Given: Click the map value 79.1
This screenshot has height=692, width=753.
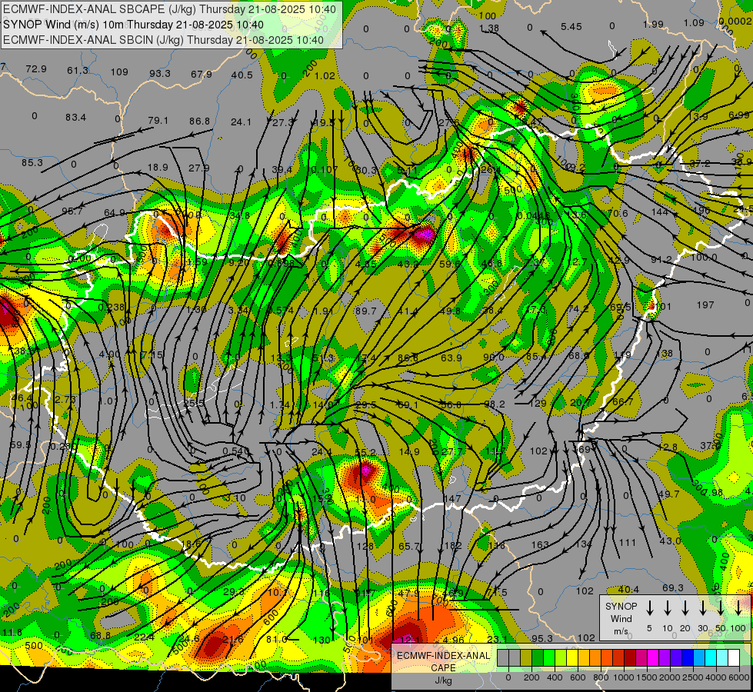Looking at the screenshot, I should click(x=158, y=120).
